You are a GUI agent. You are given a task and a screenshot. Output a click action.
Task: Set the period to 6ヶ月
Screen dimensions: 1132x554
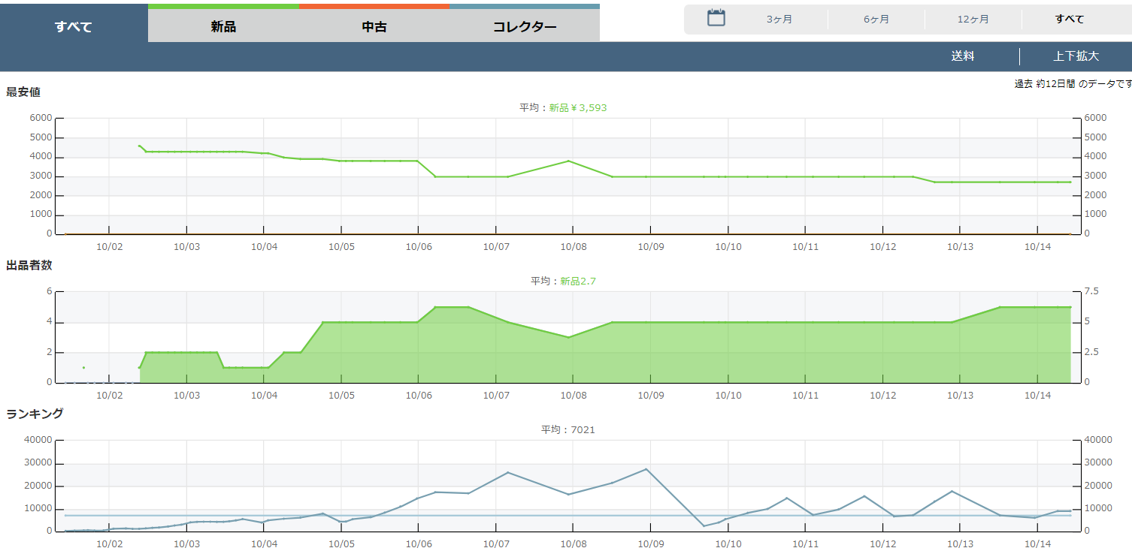876,20
